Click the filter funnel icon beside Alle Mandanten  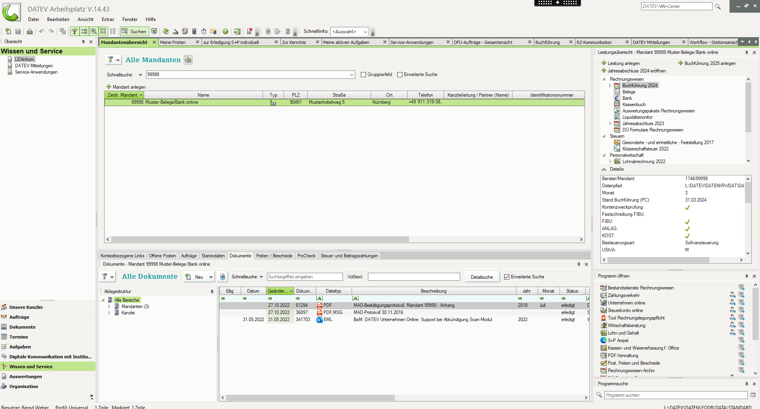click(111, 60)
